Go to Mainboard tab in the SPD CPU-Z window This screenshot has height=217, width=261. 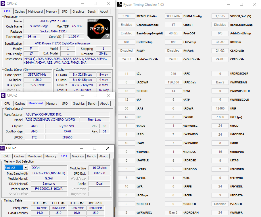pos(35,156)
